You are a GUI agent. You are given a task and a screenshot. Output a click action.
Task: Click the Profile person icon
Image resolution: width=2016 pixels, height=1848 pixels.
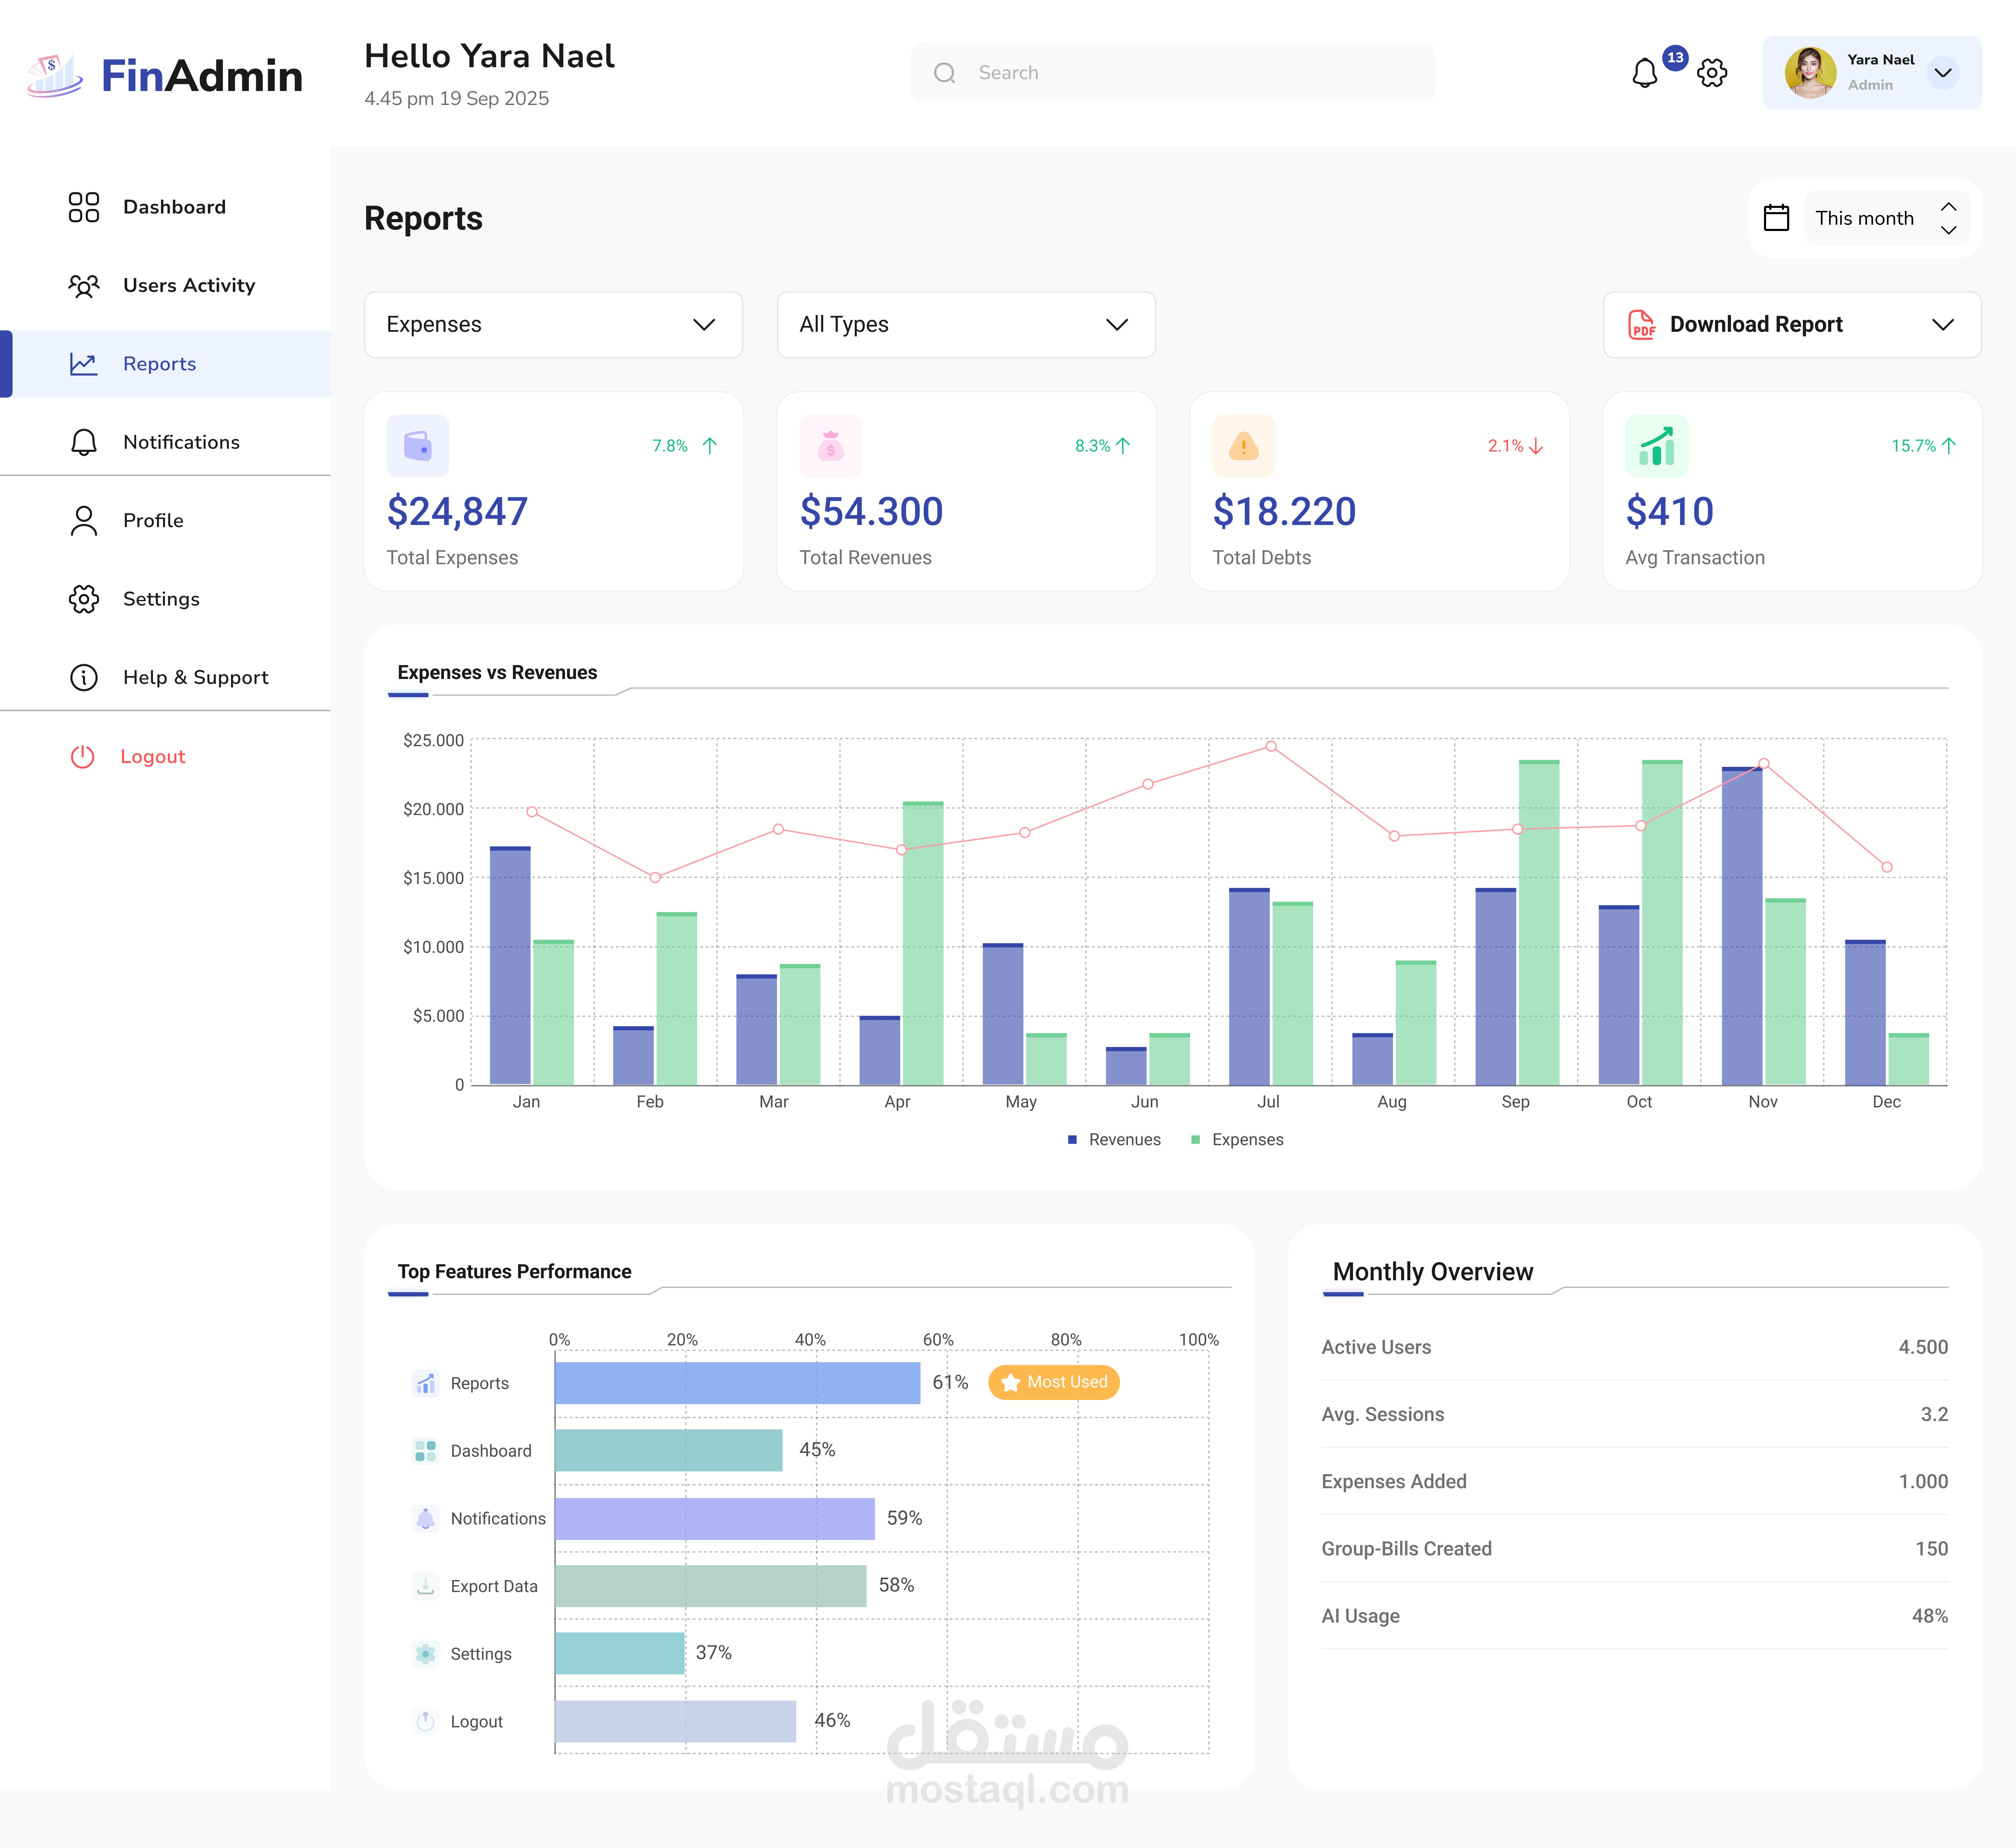84,521
